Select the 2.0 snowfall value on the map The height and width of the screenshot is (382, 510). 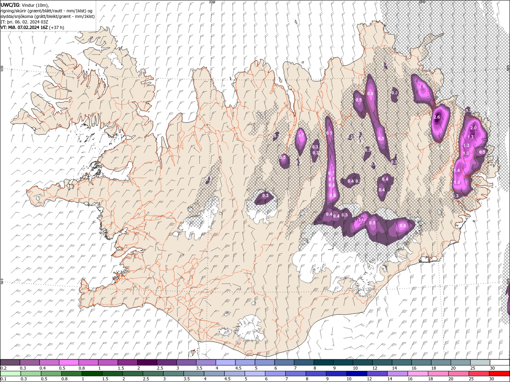(473, 128)
